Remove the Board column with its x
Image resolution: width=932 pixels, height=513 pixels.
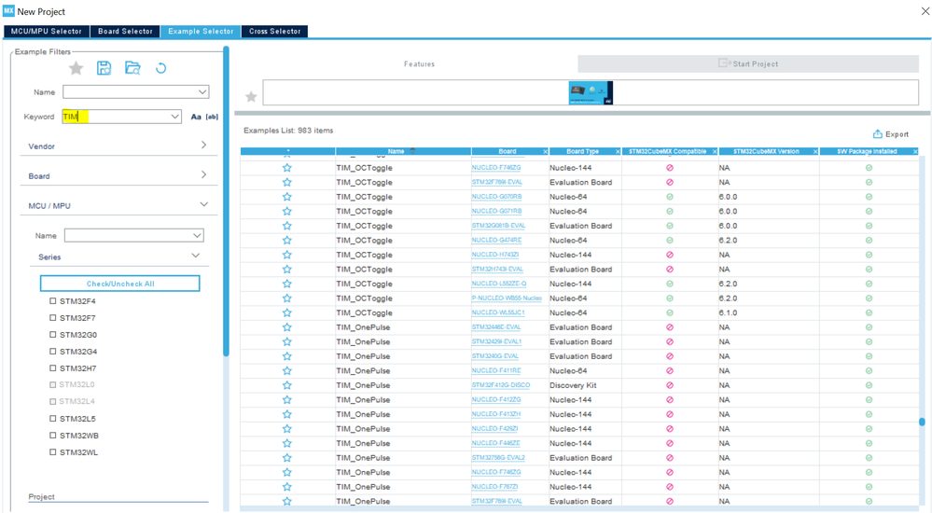coord(545,152)
